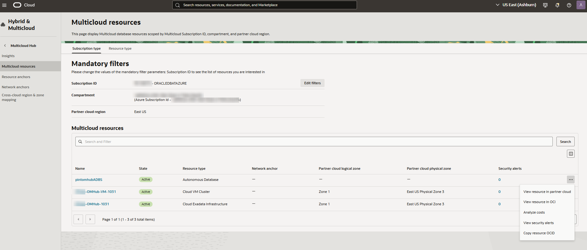Switch to the Subscription type tab
587x250 pixels.
click(x=86, y=48)
